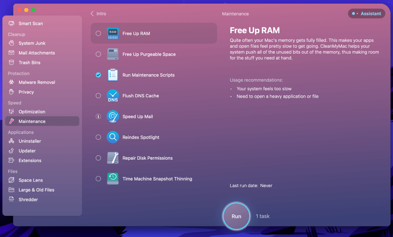Click the Free Up Purgeable Space drive icon
The image size is (393, 237).
[113, 54]
